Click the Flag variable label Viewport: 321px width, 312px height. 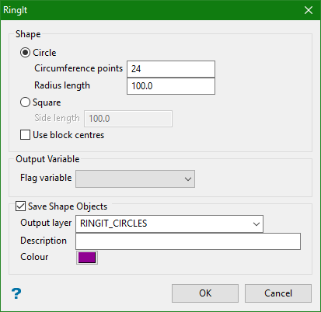(46, 178)
